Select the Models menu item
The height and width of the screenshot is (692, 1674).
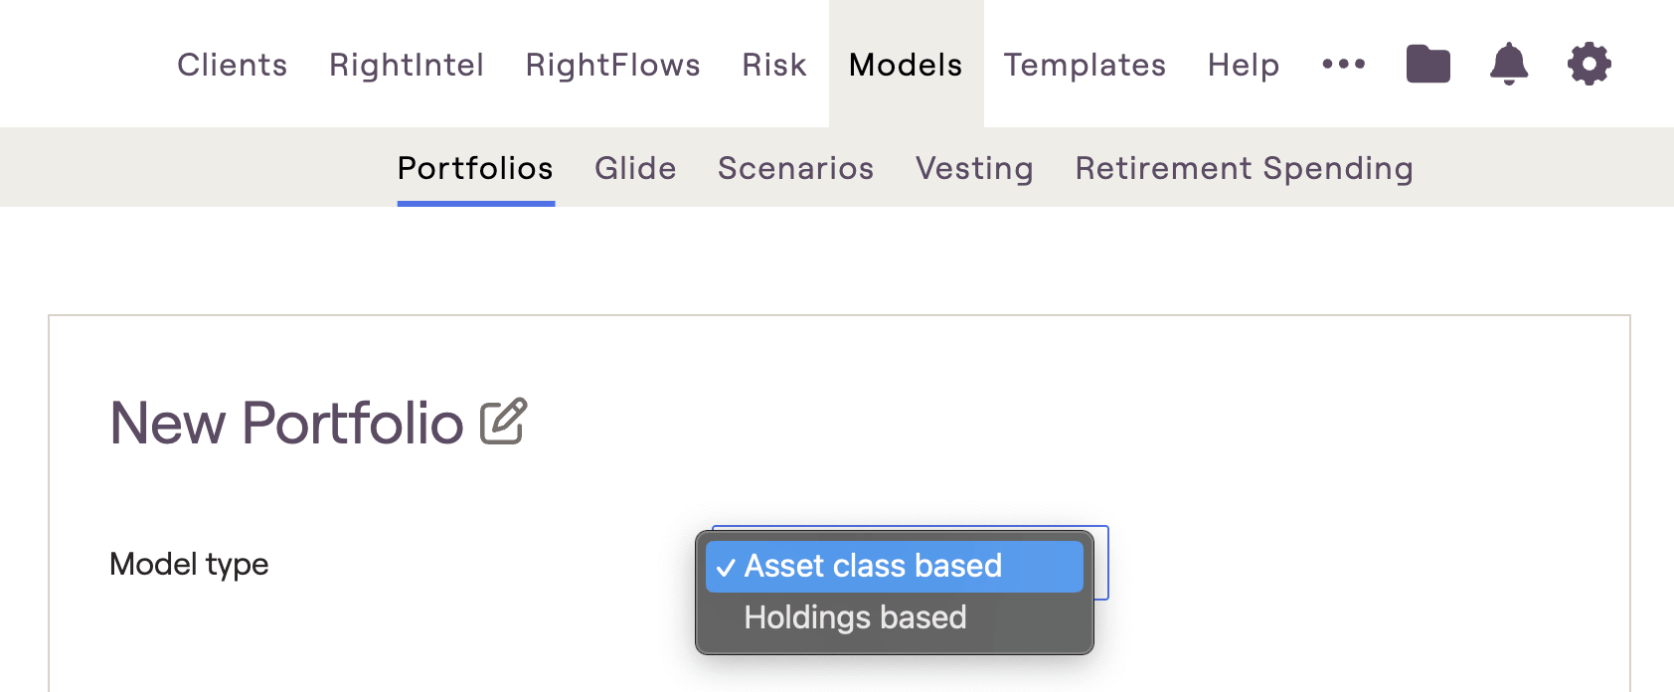pyautogui.click(x=906, y=65)
